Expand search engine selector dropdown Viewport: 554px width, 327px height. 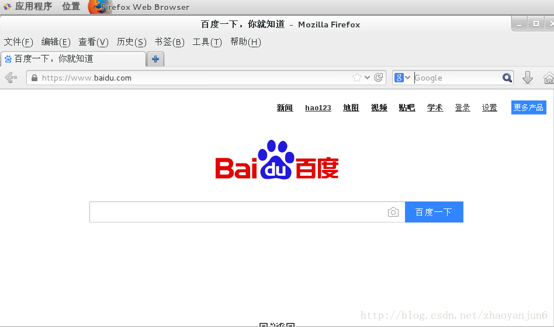tap(408, 78)
